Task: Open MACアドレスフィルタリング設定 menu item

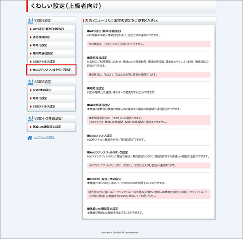Action: (51, 70)
